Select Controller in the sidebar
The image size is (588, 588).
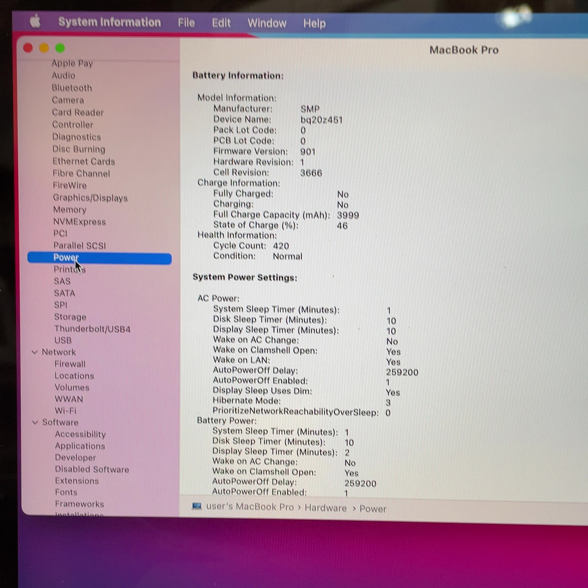pyautogui.click(x=73, y=124)
